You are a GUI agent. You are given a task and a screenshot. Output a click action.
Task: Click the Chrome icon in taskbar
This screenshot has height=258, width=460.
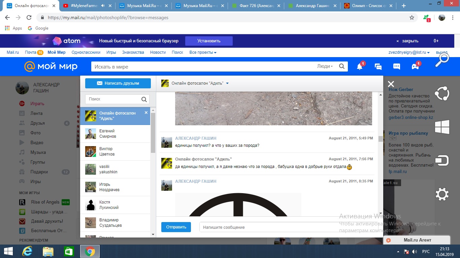[90, 251]
